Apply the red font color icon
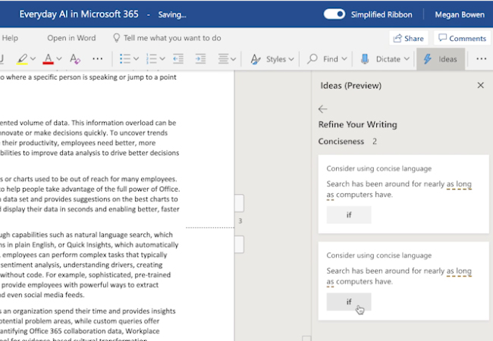 tap(48, 59)
